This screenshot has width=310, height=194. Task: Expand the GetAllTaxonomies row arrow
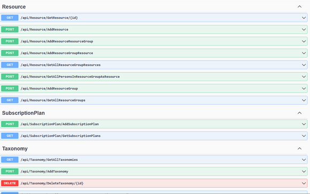point(304,160)
